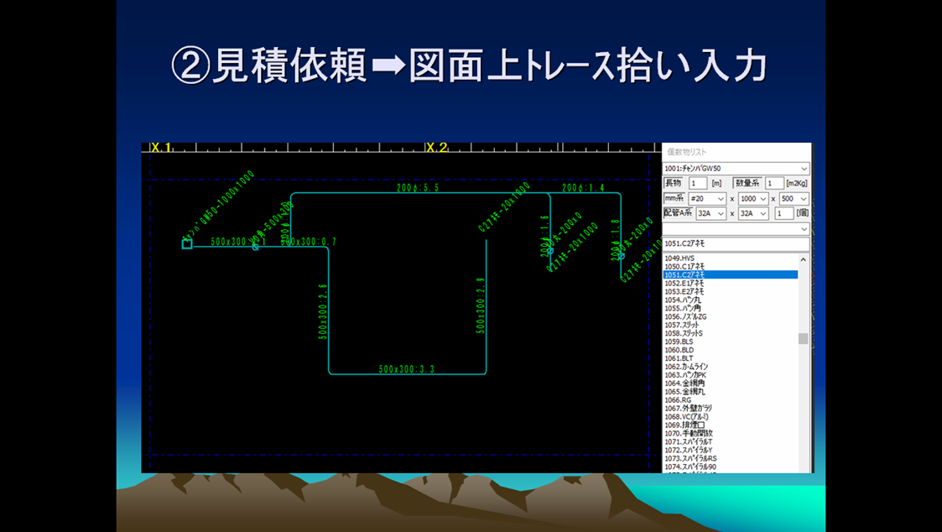Select 1071.スパイラルT in the list

click(x=731, y=442)
